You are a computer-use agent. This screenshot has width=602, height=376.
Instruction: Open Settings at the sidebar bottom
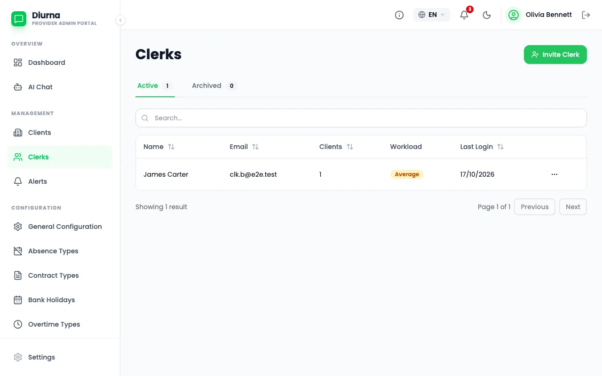60,357
